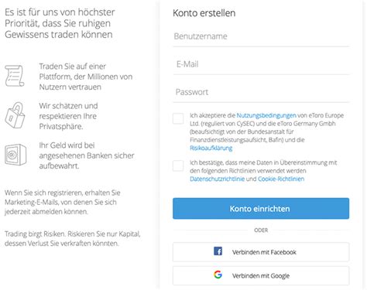This screenshot has height=290, width=367.
Task: Open the Risikoaufklärung link
Action: (x=211, y=148)
